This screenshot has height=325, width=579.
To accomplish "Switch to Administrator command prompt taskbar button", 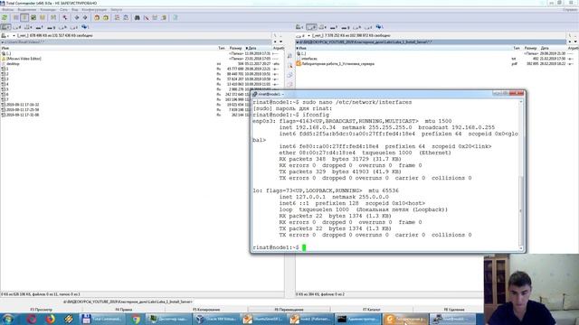I will tap(358, 319).
